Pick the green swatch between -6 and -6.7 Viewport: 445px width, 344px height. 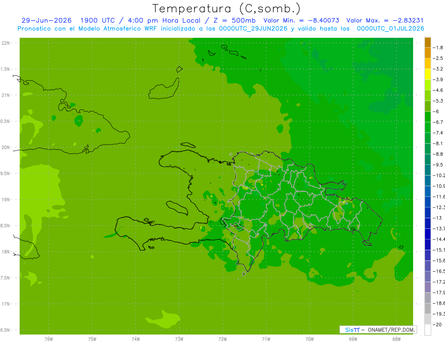[428, 117]
